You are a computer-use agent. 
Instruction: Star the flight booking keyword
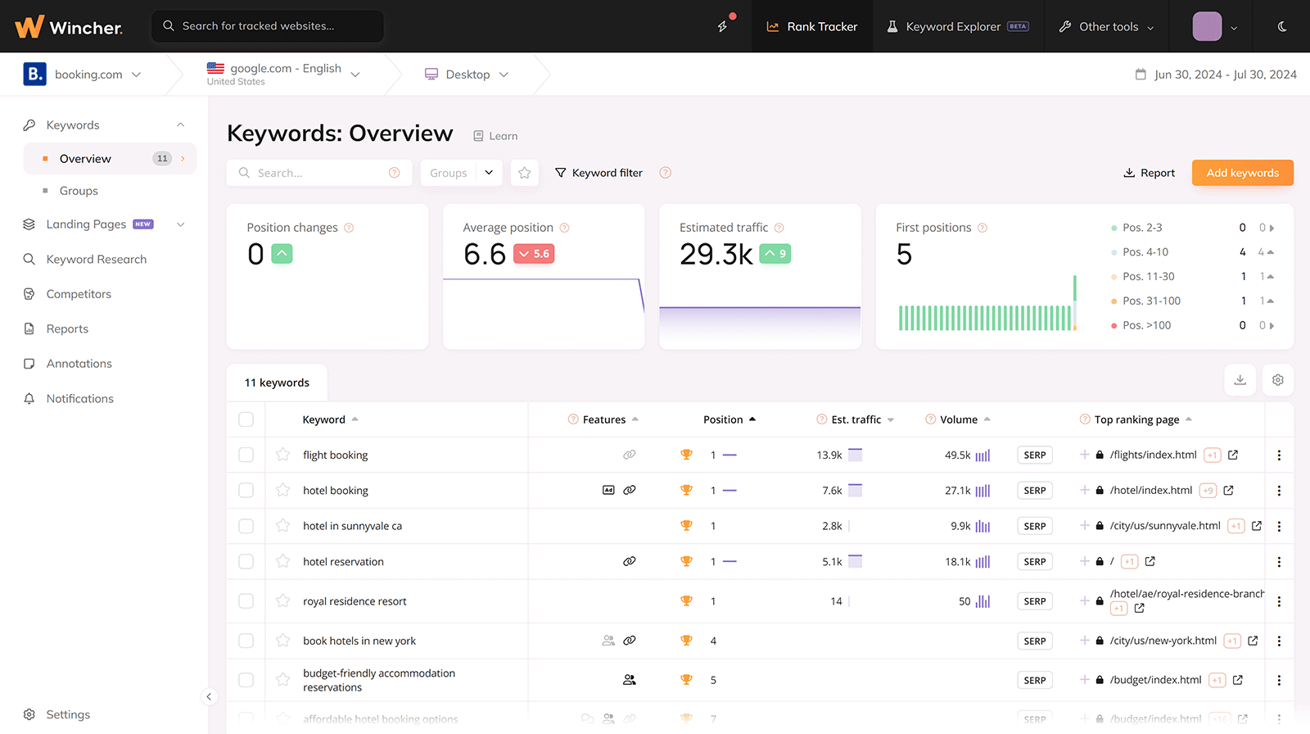coord(282,455)
